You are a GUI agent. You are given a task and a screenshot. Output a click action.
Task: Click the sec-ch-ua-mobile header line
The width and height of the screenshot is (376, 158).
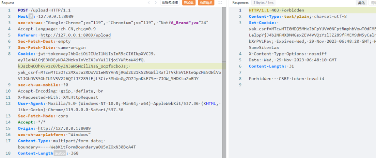coord(43,85)
